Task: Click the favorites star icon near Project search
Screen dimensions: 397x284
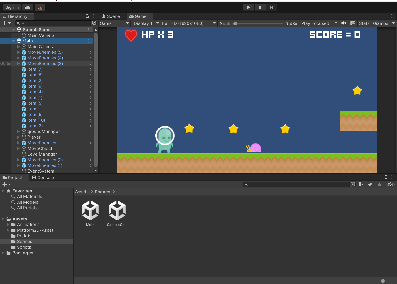Action: [x=379, y=184]
